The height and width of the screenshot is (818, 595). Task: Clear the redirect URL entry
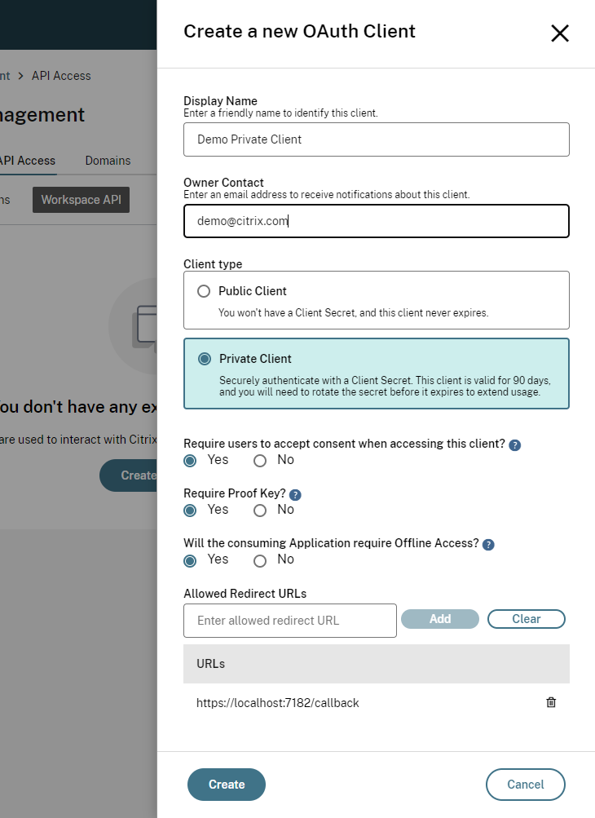pyautogui.click(x=526, y=619)
